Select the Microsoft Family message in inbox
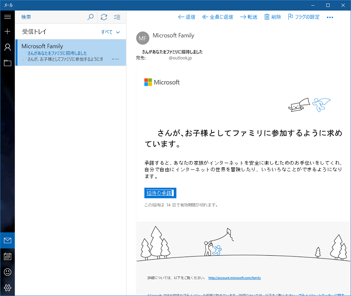Screen dimensions: 351x296 71,53
